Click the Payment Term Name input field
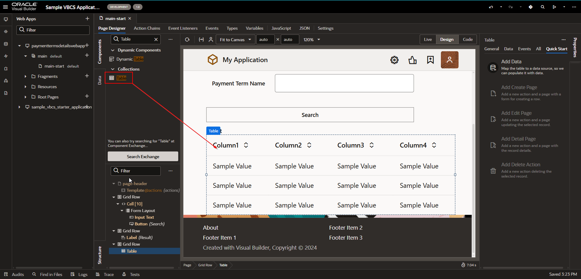 (344, 83)
